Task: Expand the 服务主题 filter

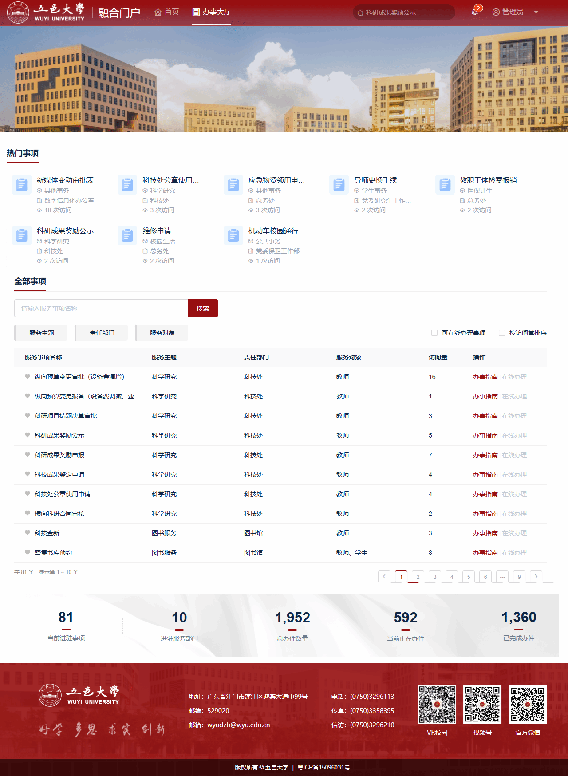Action: pyautogui.click(x=41, y=333)
